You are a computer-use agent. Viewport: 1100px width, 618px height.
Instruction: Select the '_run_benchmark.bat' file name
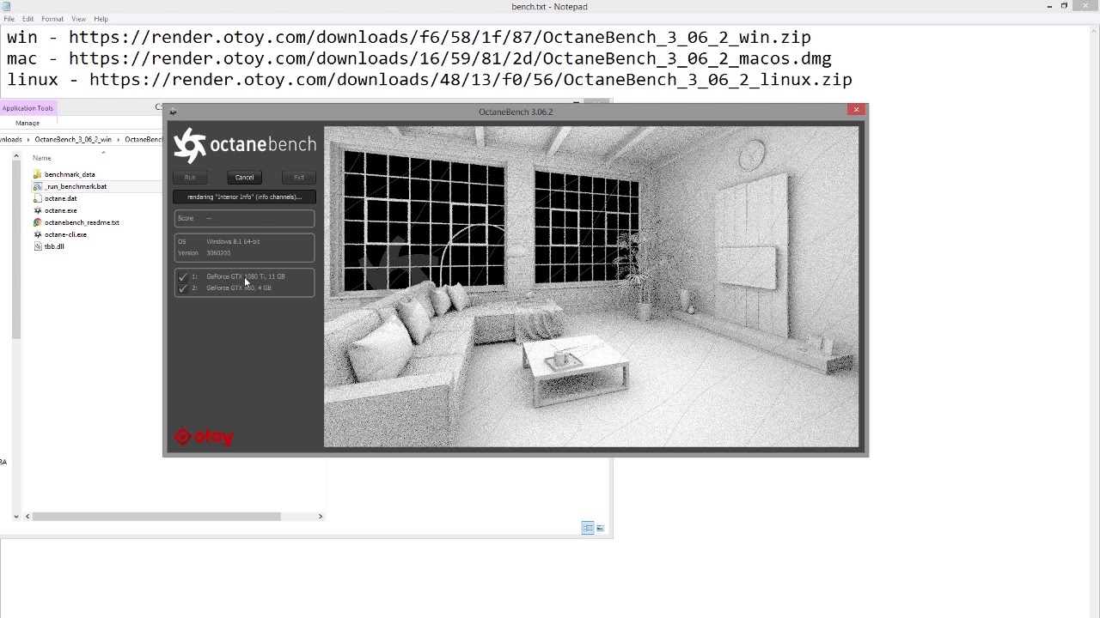(76, 186)
